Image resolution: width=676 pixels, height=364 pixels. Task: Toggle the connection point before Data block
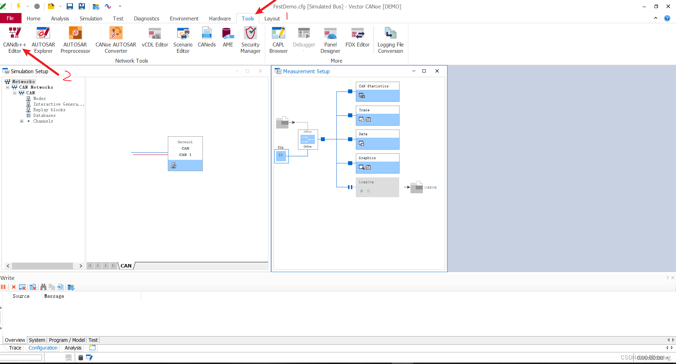(350, 139)
